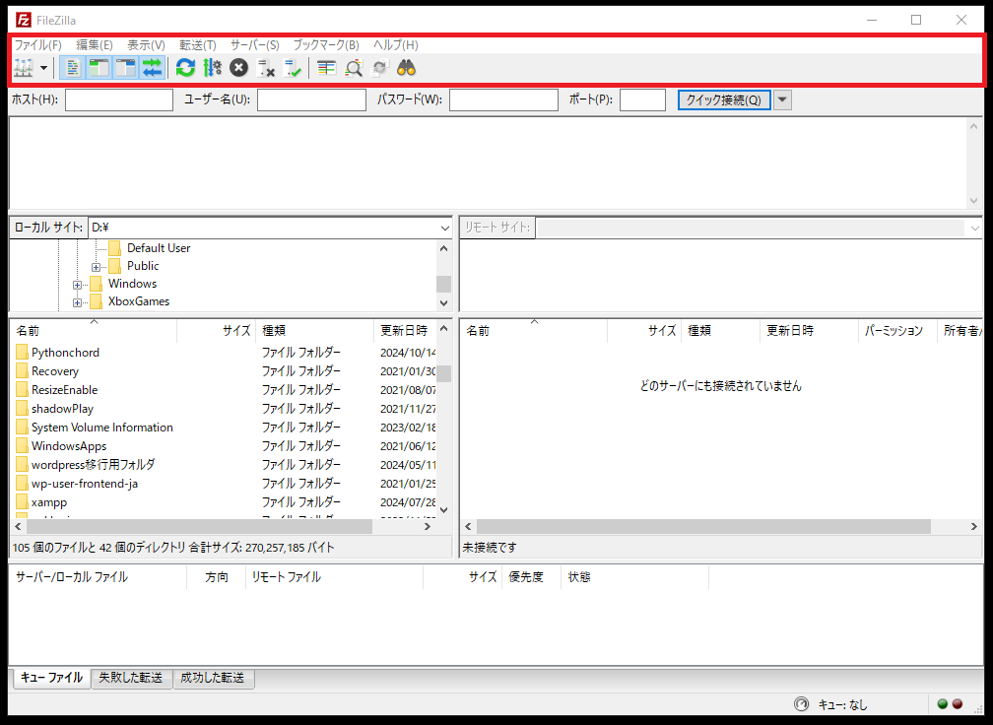Switch to the 失敗した転送 tab
Image resolution: width=993 pixels, height=725 pixels.
point(131,678)
